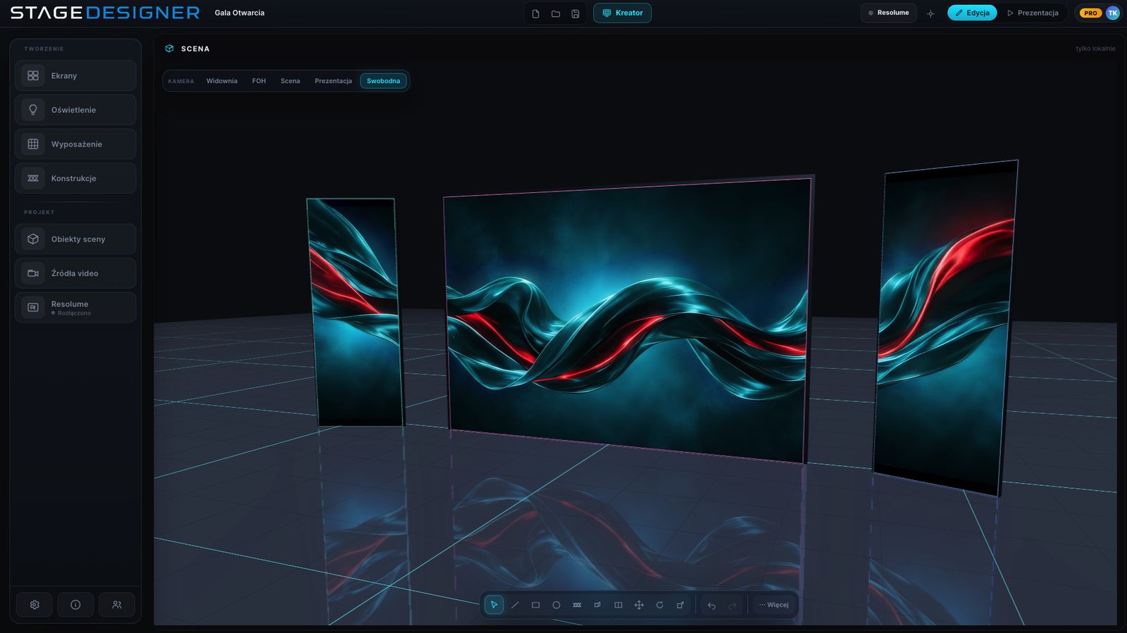Screen dimensions: 1127x633
Task: Select the split-panel tool in bottom toolbar
Action: [x=618, y=605]
